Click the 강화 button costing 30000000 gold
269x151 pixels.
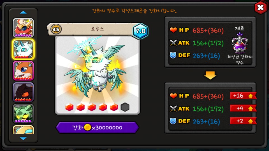pyautogui.click(x=97, y=128)
